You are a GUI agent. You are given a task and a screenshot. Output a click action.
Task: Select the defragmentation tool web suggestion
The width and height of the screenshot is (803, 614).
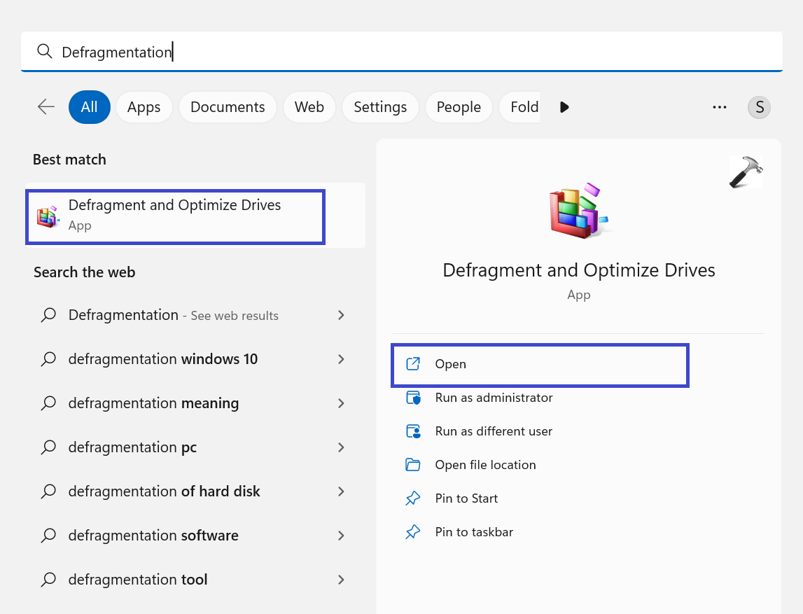click(138, 580)
